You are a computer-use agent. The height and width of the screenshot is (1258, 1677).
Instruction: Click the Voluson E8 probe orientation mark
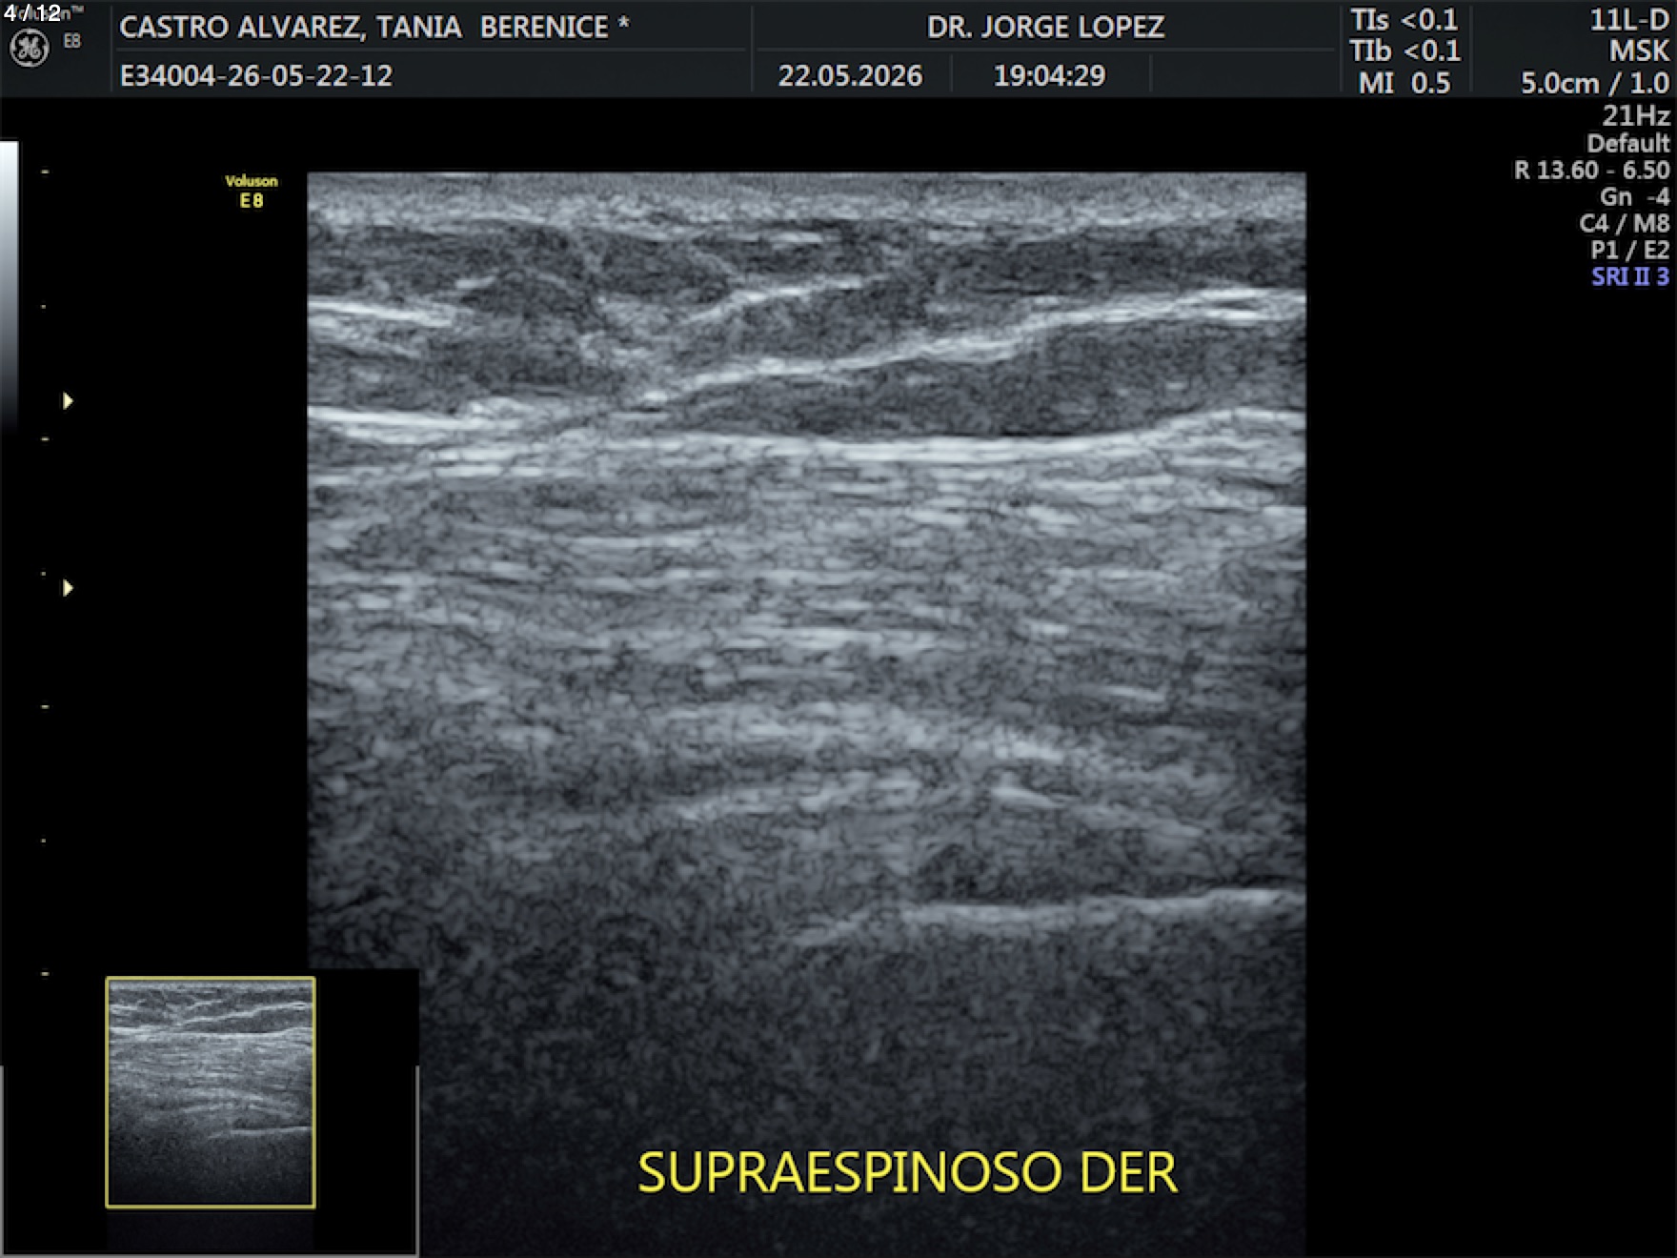coord(252,191)
